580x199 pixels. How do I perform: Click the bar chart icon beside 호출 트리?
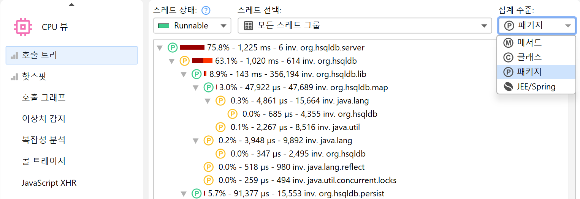[x=14, y=56]
